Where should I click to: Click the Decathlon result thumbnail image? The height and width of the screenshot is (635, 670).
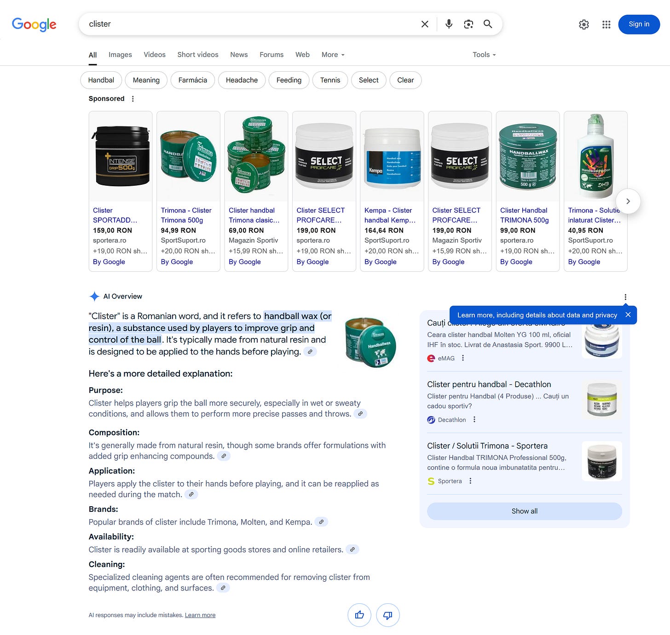pos(602,400)
